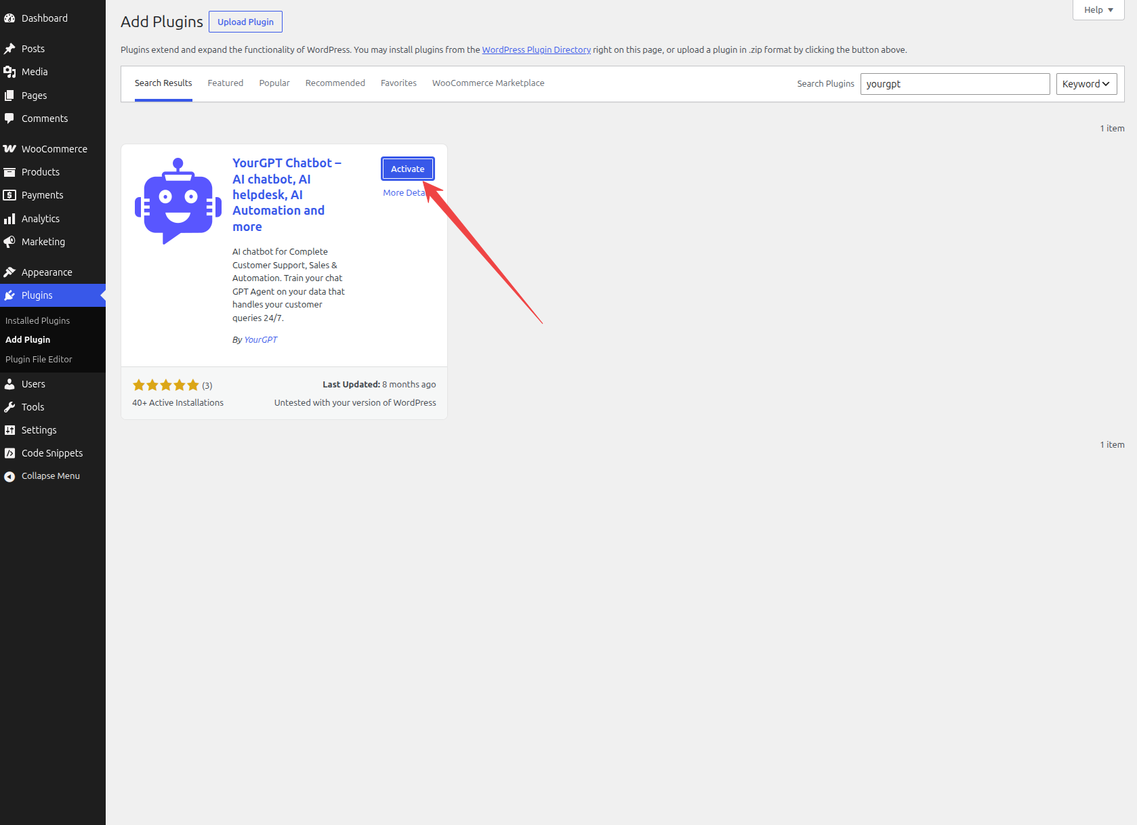This screenshot has width=1137, height=825.
Task: Click the "Search Plugins" field label
Action: tap(825, 84)
